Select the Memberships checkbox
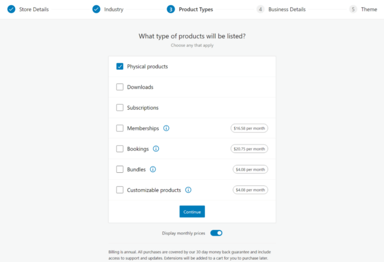Image resolution: width=384 pixels, height=262 pixels. (x=120, y=128)
